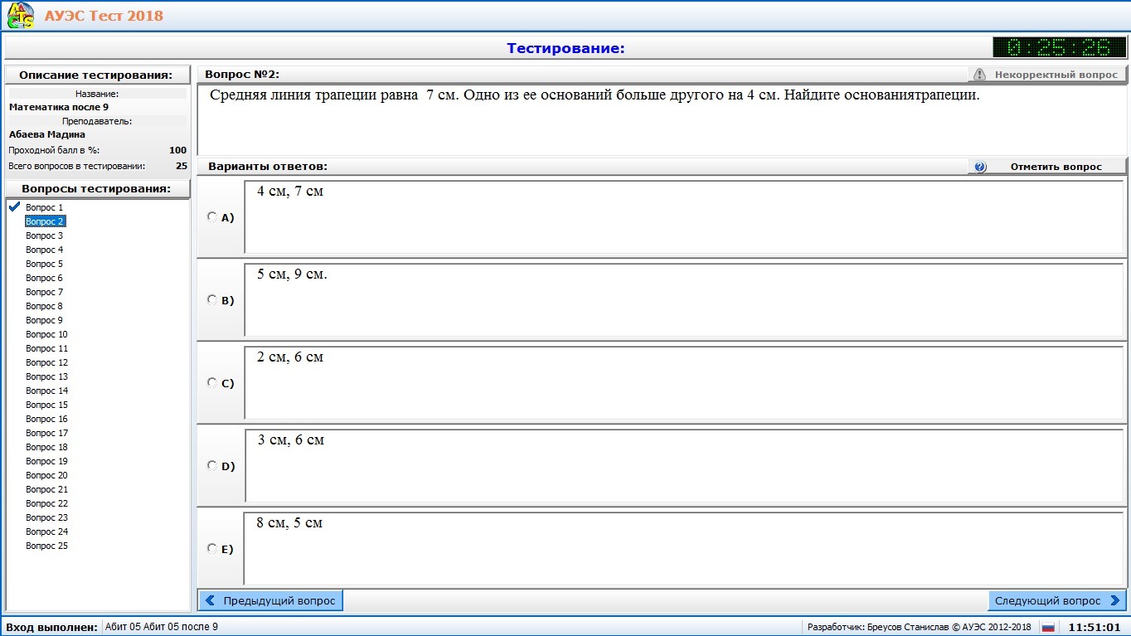1131x636 pixels.
Task: Open Вопрос 18 in question list
Action: pyautogui.click(x=46, y=447)
